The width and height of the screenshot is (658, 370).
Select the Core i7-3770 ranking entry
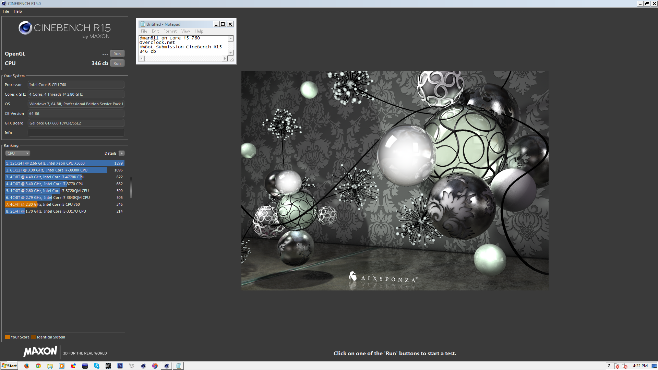[64, 184]
